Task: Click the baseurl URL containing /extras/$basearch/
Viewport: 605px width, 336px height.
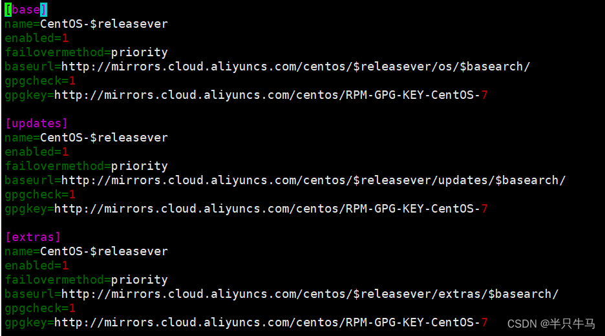Action: pos(310,294)
